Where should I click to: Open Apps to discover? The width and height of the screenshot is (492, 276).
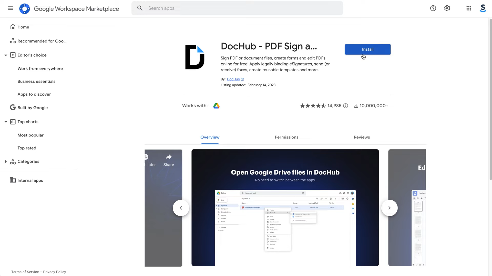point(34,94)
